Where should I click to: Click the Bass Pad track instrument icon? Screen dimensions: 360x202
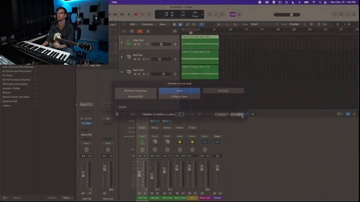tap(129, 72)
